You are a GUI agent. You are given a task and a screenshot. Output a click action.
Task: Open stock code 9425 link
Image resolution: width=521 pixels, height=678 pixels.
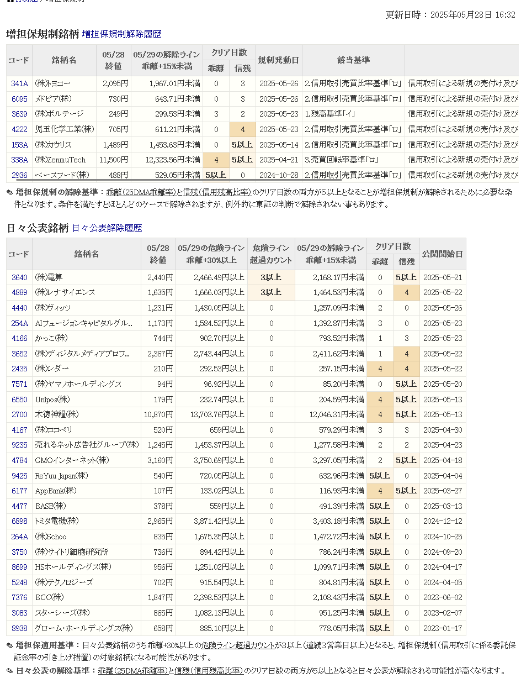pyautogui.click(x=19, y=476)
